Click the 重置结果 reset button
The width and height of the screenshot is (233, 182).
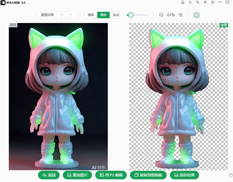pyautogui.click(x=47, y=15)
